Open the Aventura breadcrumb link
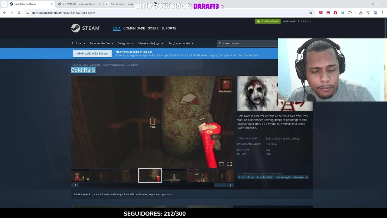Screen dimensions: 387x218 (x=95, y=65)
